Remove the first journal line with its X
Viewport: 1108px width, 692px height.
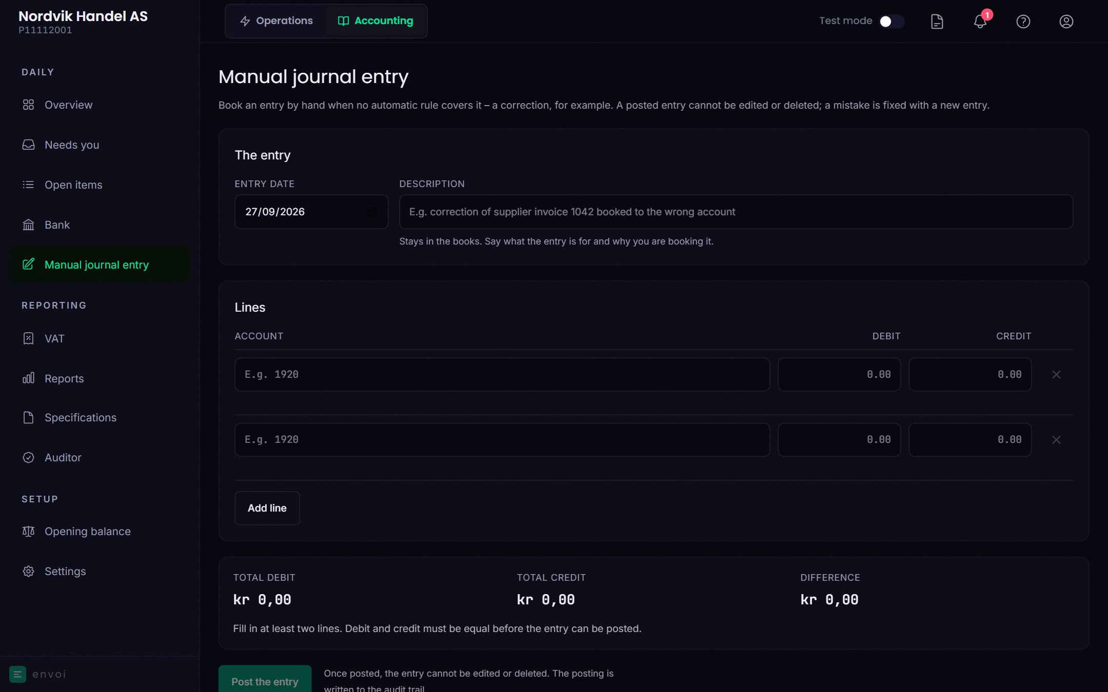[1056, 374]
